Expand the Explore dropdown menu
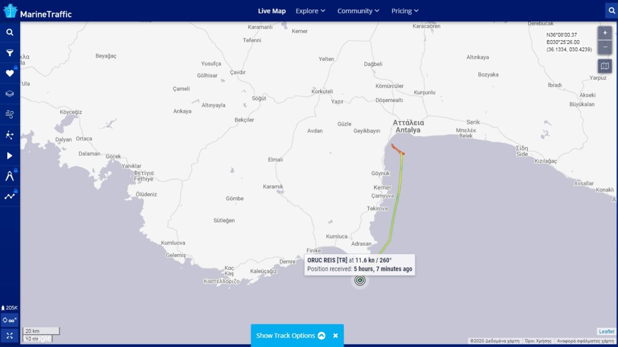Image resolution: width=618 pixels, height=347 pixels. tap(310, 11)
